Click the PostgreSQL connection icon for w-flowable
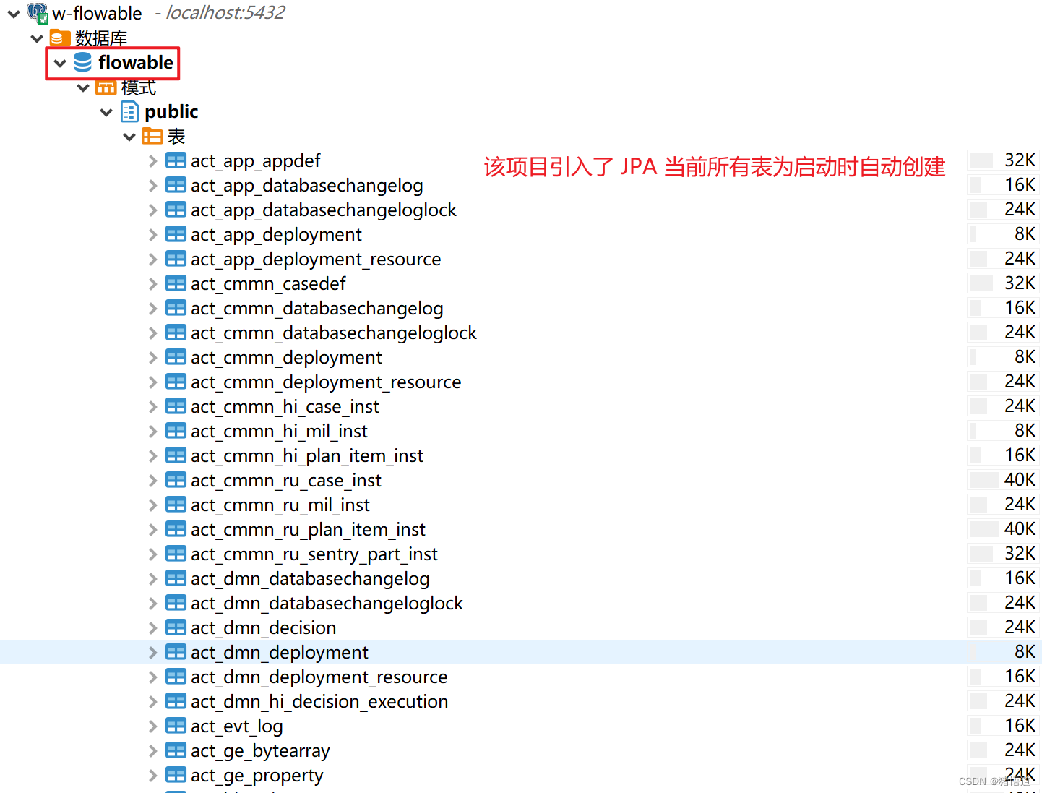Image resolution: width=1042 pixels, height=793 pixels. coord(38,13)
